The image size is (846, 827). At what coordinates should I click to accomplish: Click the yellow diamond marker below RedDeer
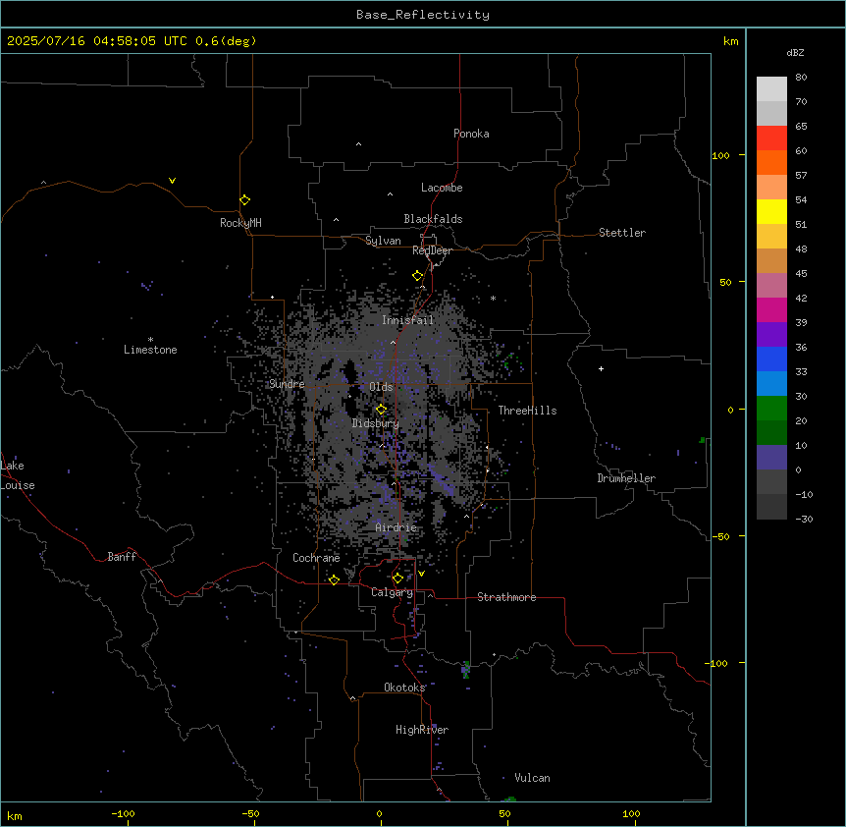tap(417, 276)
